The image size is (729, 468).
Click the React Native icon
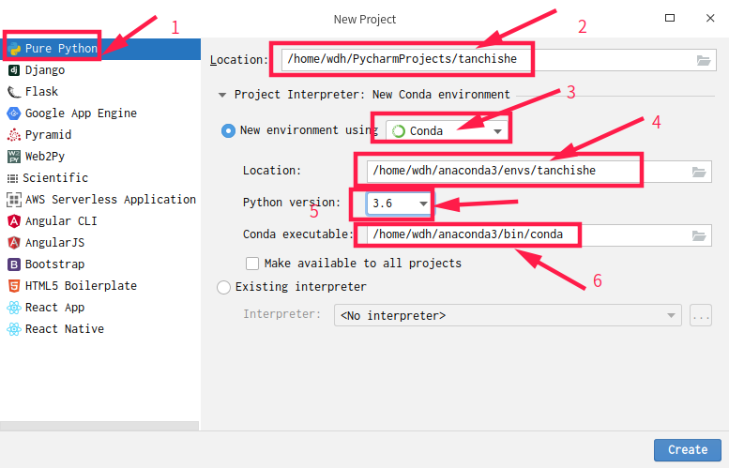[x=14, y=329]
